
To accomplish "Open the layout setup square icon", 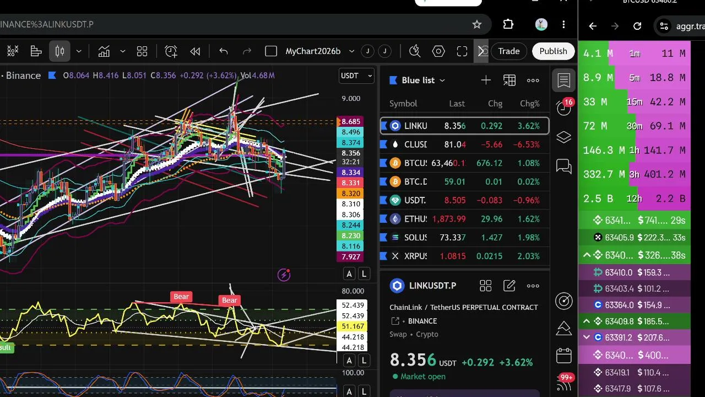I will (x=271, y=51).
